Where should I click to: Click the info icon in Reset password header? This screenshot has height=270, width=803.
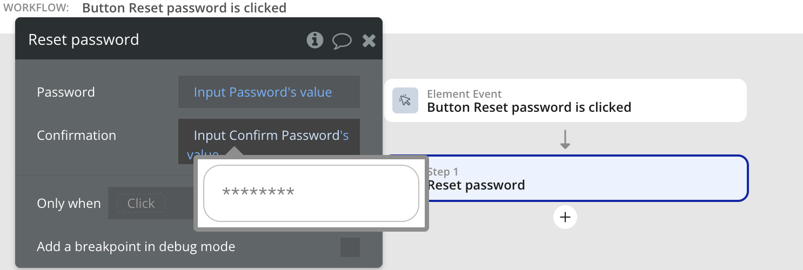[x=314, y=40]
